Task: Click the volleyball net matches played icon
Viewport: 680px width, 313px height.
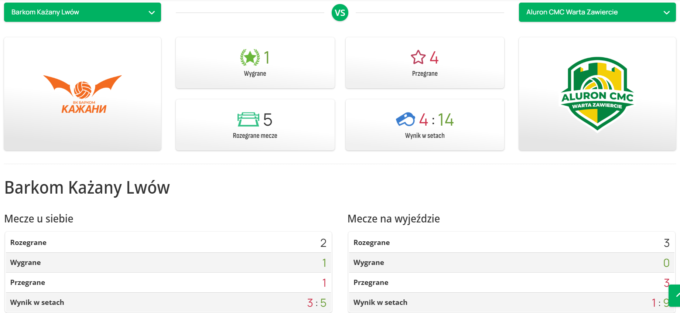Action: (x=248, y=119)
